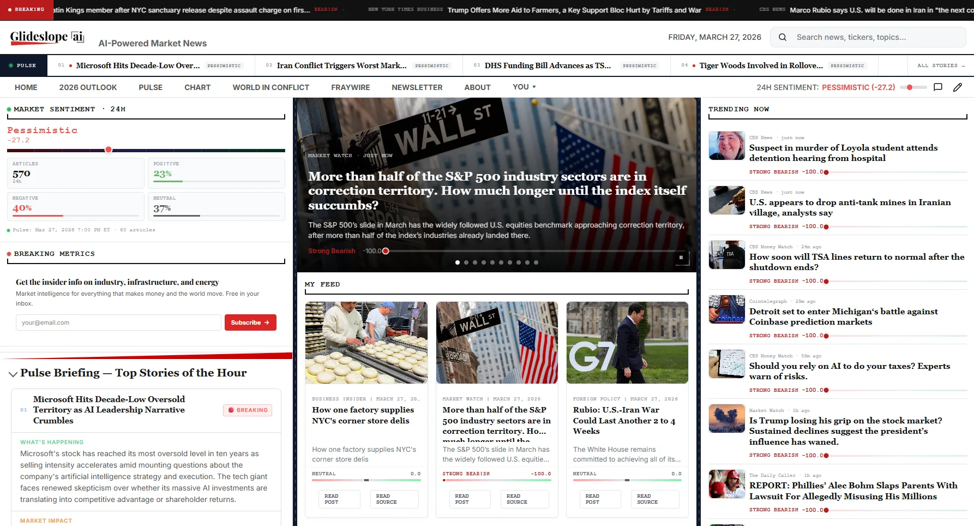The width and height of the screenshot is (974, 526).
Task: Click READ SOURCE under S&P 500 card
Action: (525, 499)
